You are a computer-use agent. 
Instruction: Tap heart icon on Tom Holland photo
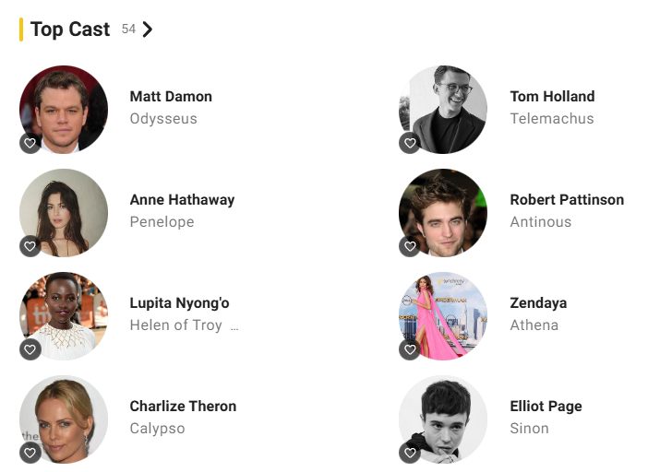(x=410, y=143)
